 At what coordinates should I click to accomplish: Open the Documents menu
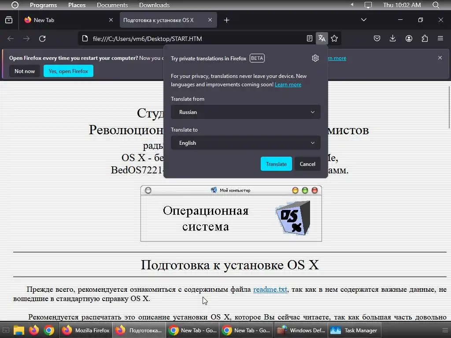112,5
